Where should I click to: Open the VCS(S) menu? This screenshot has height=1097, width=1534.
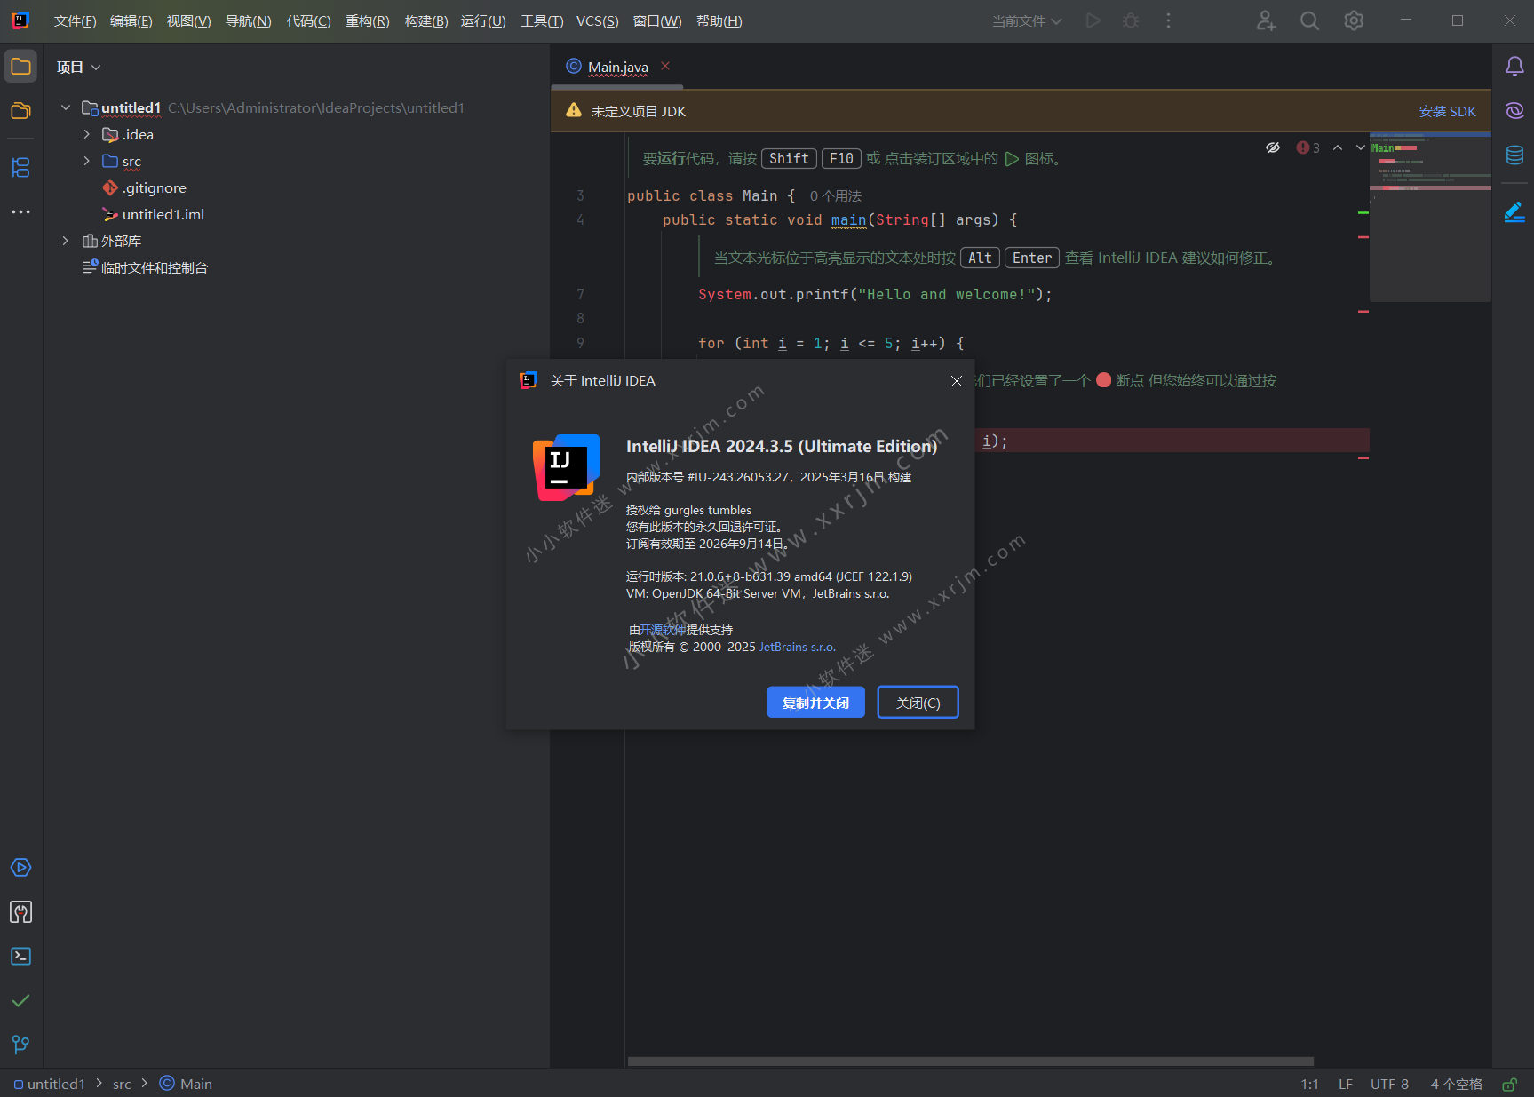pyautogui.click(x=597, y=20)
